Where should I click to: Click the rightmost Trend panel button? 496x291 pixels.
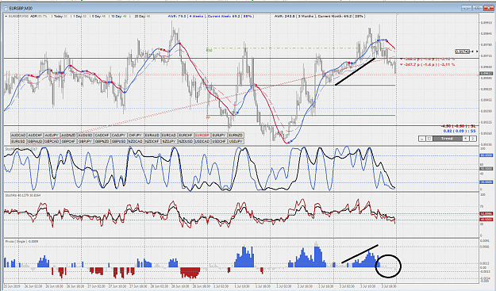(x=473, y=139)
